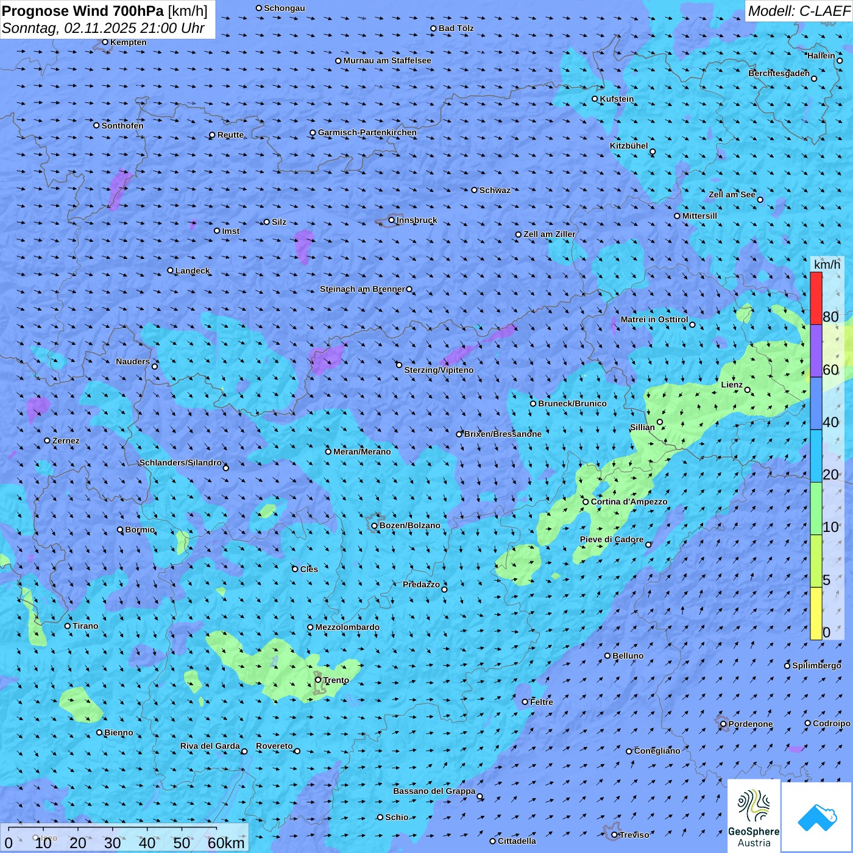
Task: Click the Zell am Ziller label
Action: (549, 234)
